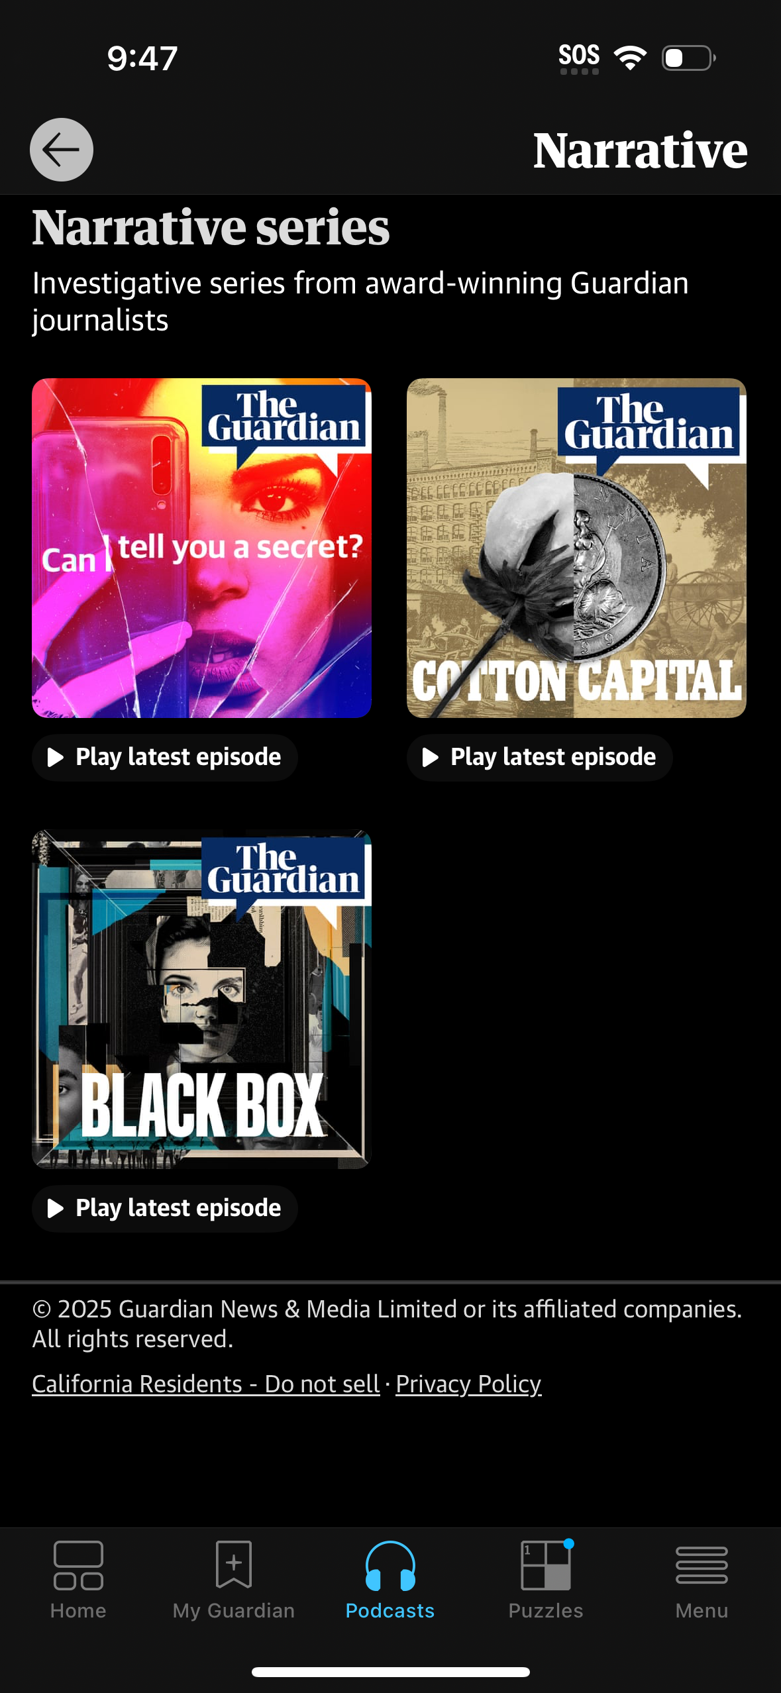Open the Privacy Policy link
The width and height of the screenshot is (781, 1693).
coord(468,1384)
